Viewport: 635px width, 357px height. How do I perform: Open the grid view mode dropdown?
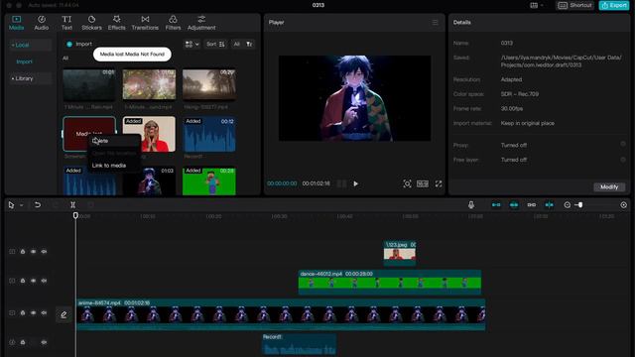(191, 44)
